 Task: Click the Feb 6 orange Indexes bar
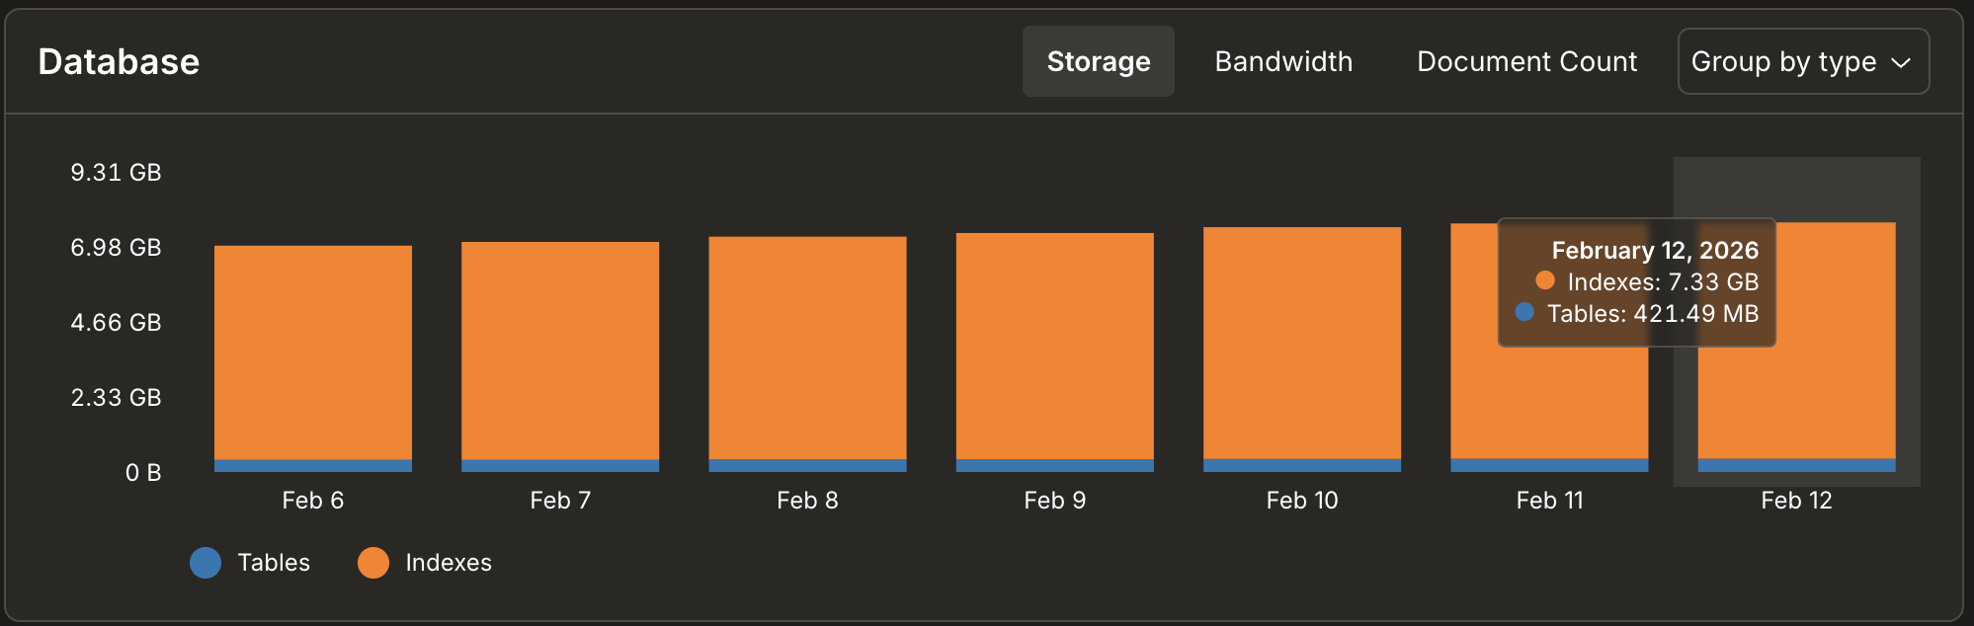point(313,352)
